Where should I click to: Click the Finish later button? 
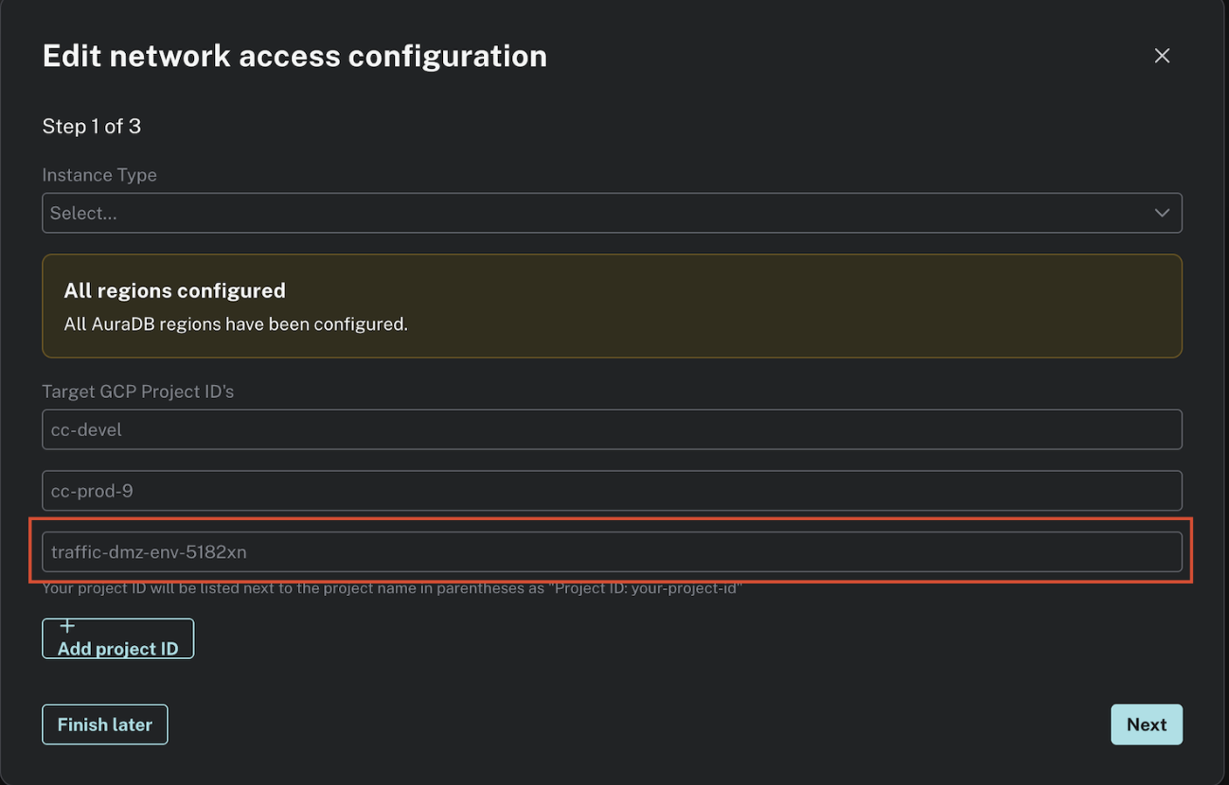click(104, 724)
